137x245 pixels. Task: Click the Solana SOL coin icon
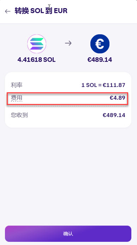coord(37,44)
